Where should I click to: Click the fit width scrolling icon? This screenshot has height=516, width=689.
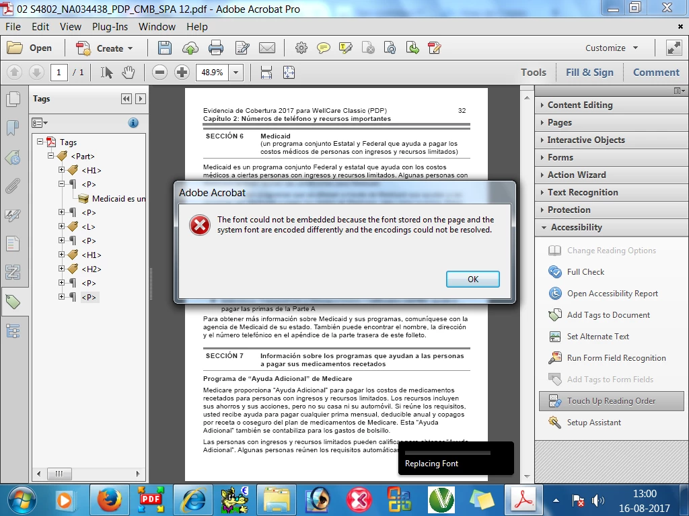click(266, 73)
